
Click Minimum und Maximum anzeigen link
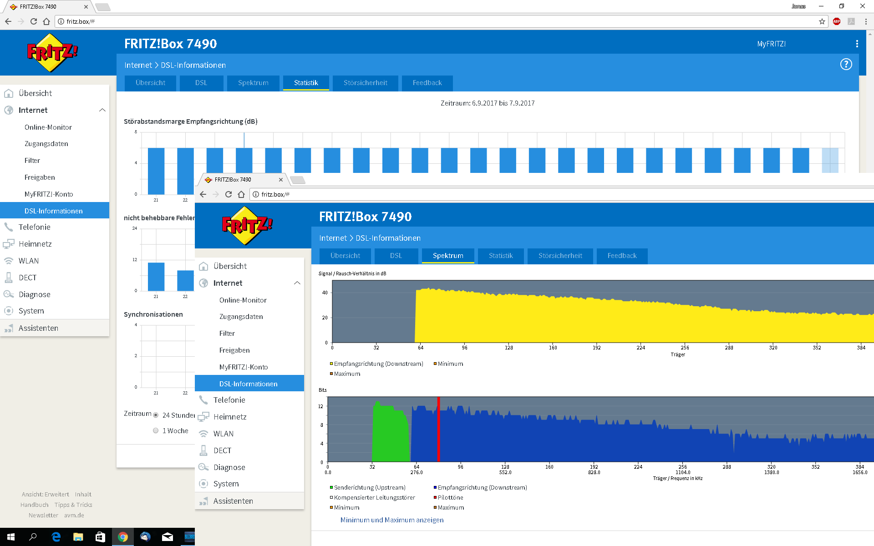click(391, 520)
